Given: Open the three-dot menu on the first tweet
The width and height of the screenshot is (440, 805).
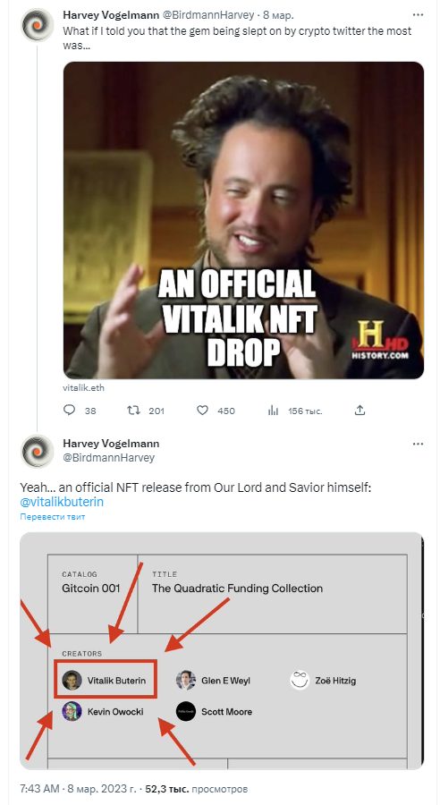Looking at the screenshot, I should 418,15.
